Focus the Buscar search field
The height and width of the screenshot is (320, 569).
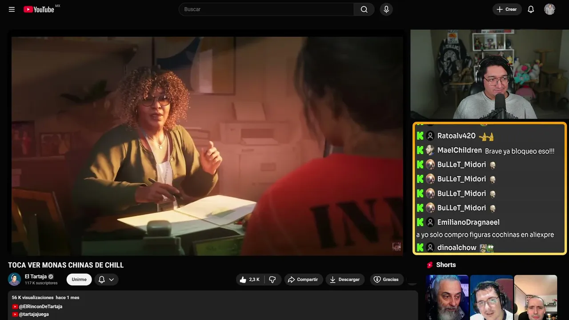[x=266, y=9]
